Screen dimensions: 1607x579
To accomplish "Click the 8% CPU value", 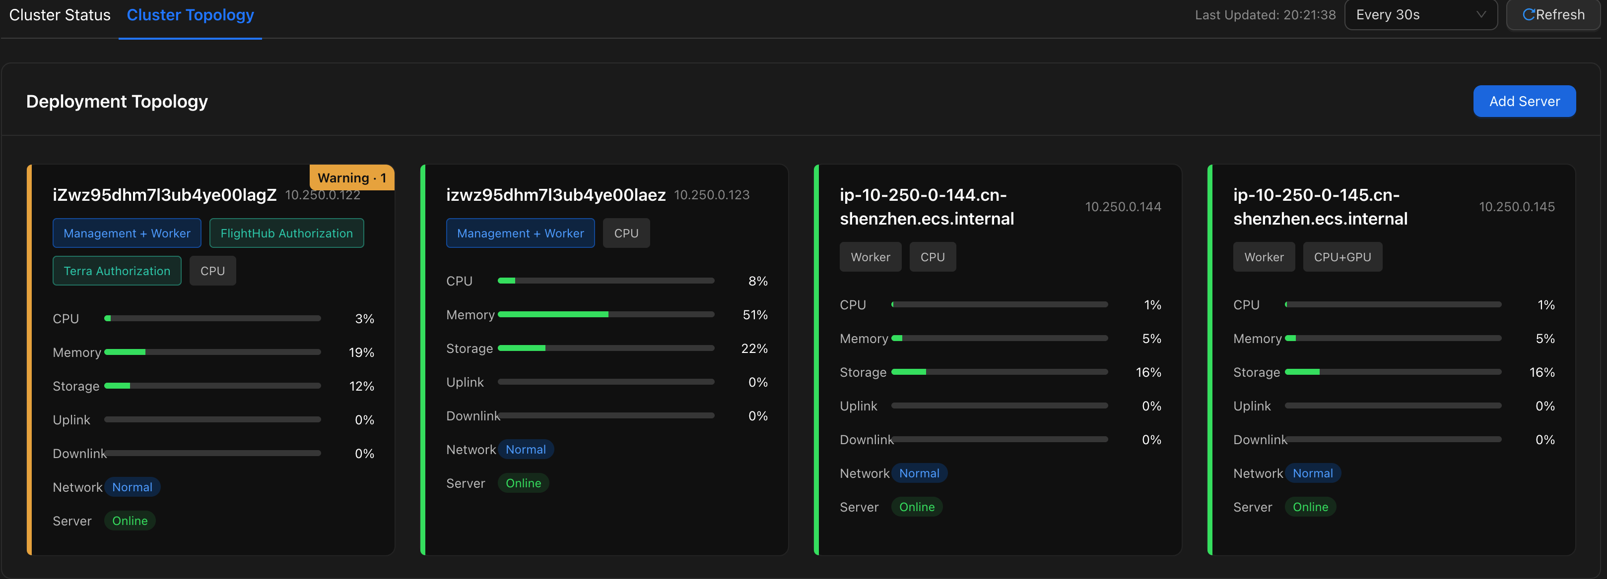I will coord(758,281).
